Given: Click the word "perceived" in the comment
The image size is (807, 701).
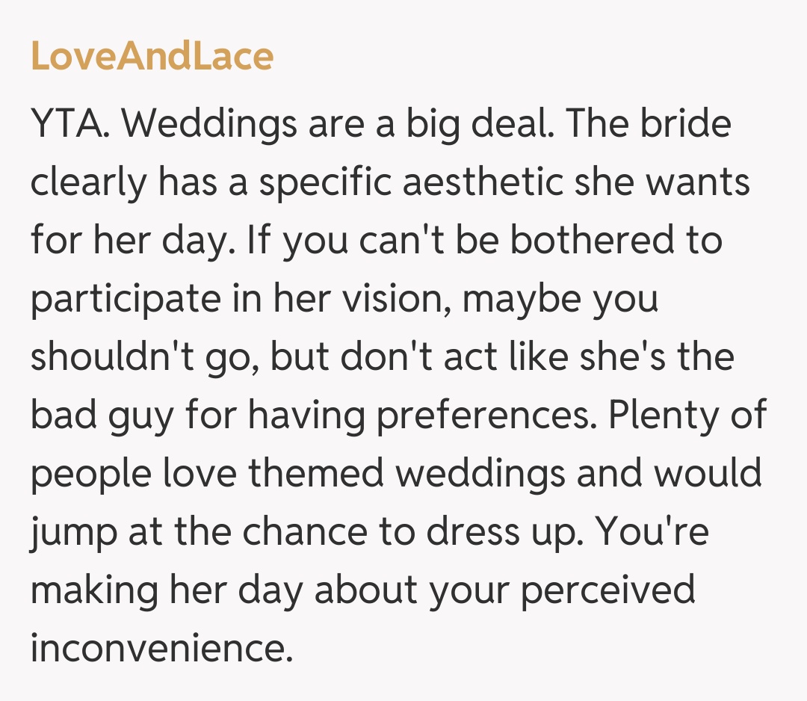Looking at the screenshot, I should point(608,591).
